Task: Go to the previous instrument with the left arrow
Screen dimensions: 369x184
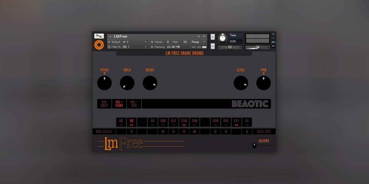Action: [198, 36]
